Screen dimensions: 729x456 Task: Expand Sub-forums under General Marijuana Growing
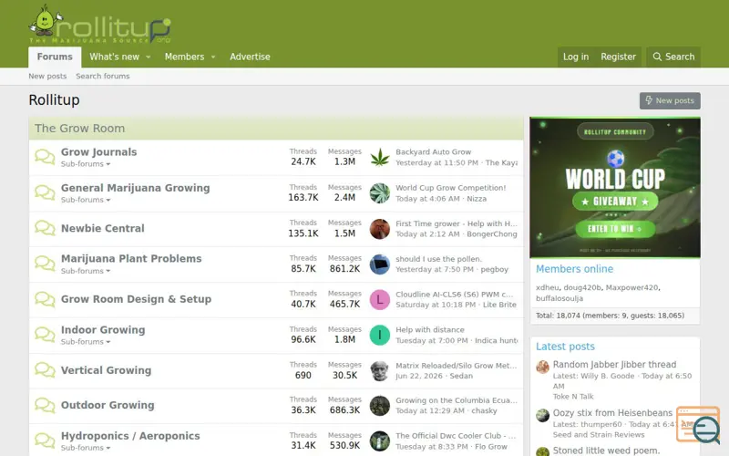(x=86, y=200)
